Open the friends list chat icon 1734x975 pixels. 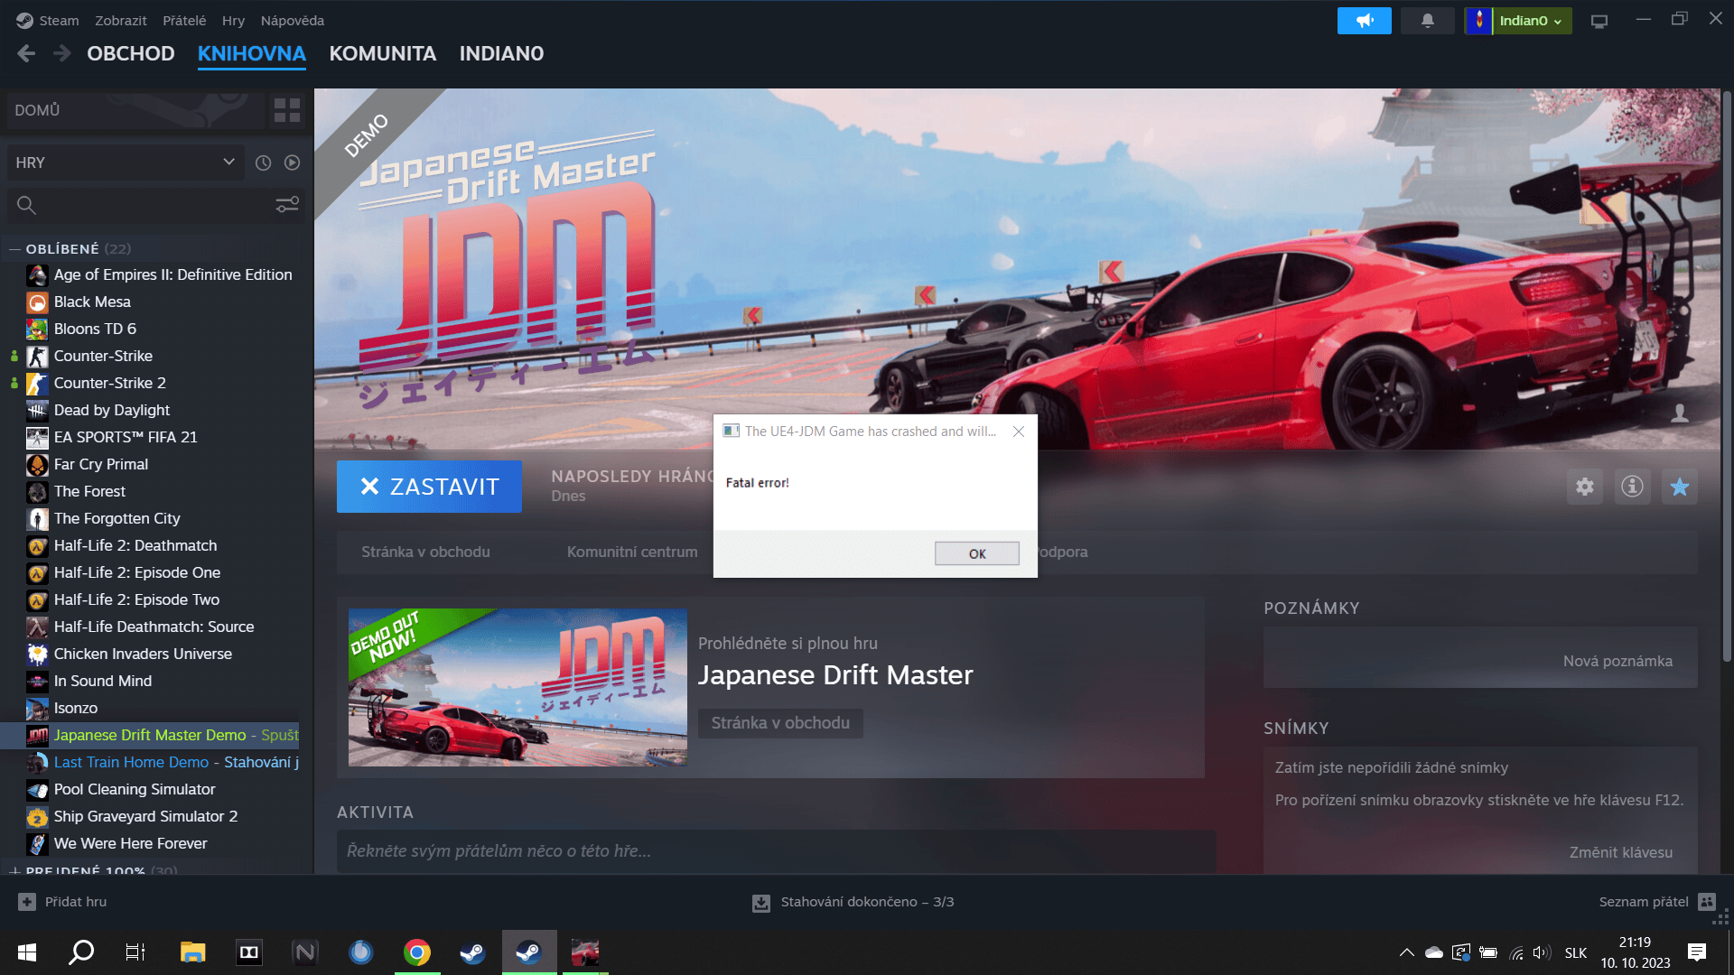coord(1706,901)
